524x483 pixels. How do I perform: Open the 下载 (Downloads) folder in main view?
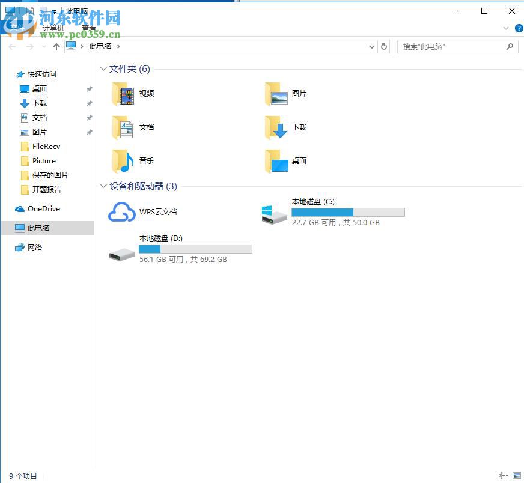point(277,127)
